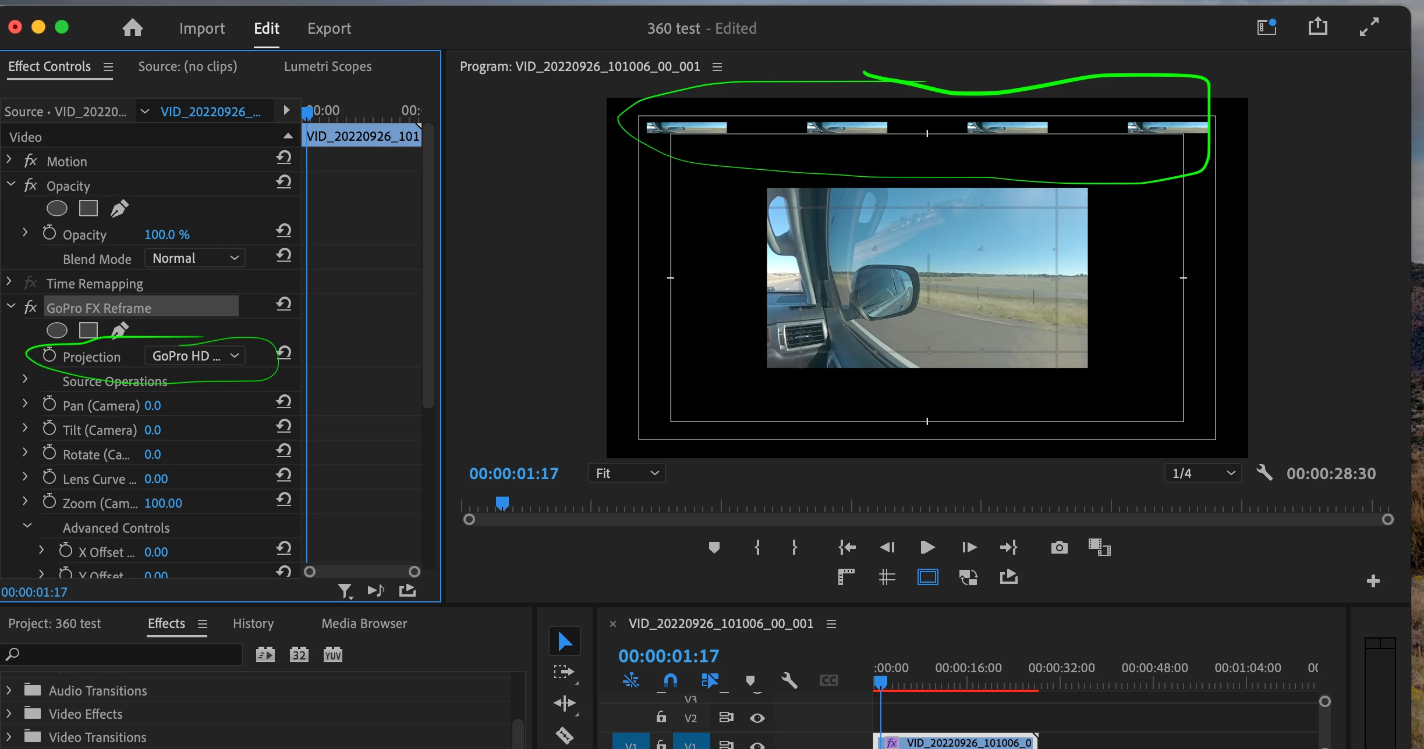Toggle Linked Selection in the Timeline

710,680
